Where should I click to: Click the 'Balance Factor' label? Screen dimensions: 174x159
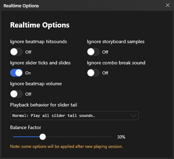coord(26,128)
